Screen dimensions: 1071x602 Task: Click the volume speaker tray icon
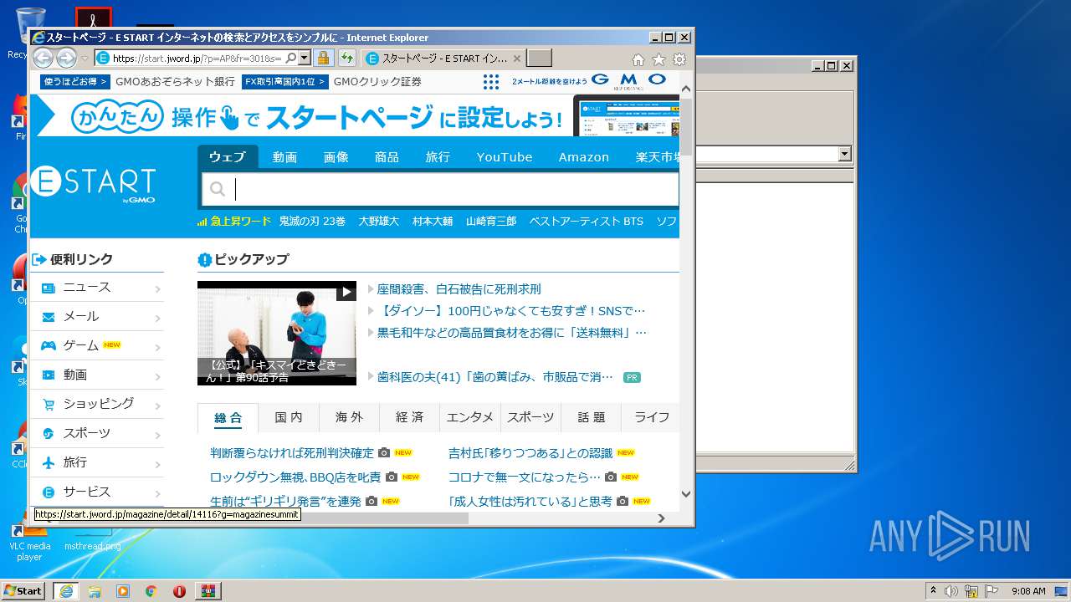[x=951, y=591]
